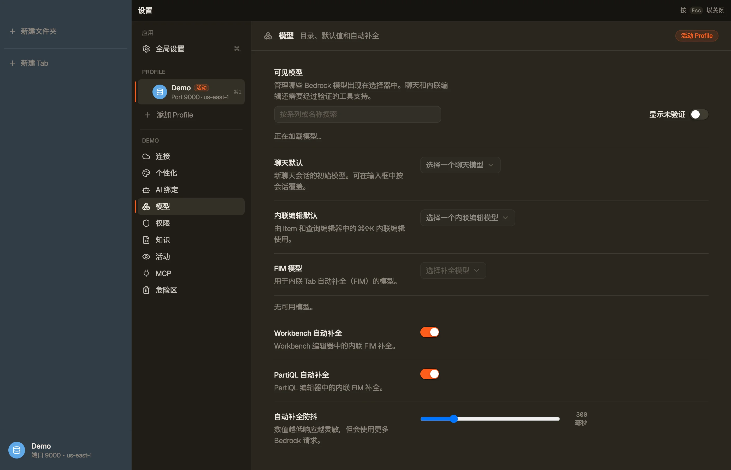Click the 正在加载模型… status text
731x470 pixels.
297,136
